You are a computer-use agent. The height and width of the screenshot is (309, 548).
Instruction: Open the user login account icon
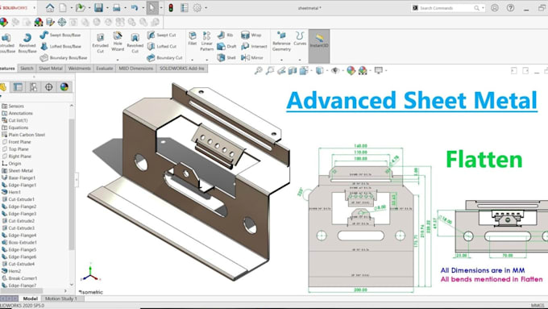pos(495,8)
